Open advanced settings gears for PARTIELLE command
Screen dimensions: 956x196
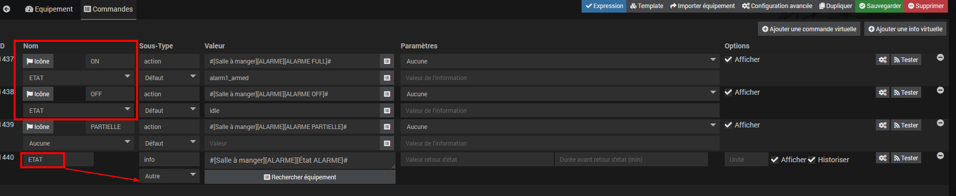[882, 125]
